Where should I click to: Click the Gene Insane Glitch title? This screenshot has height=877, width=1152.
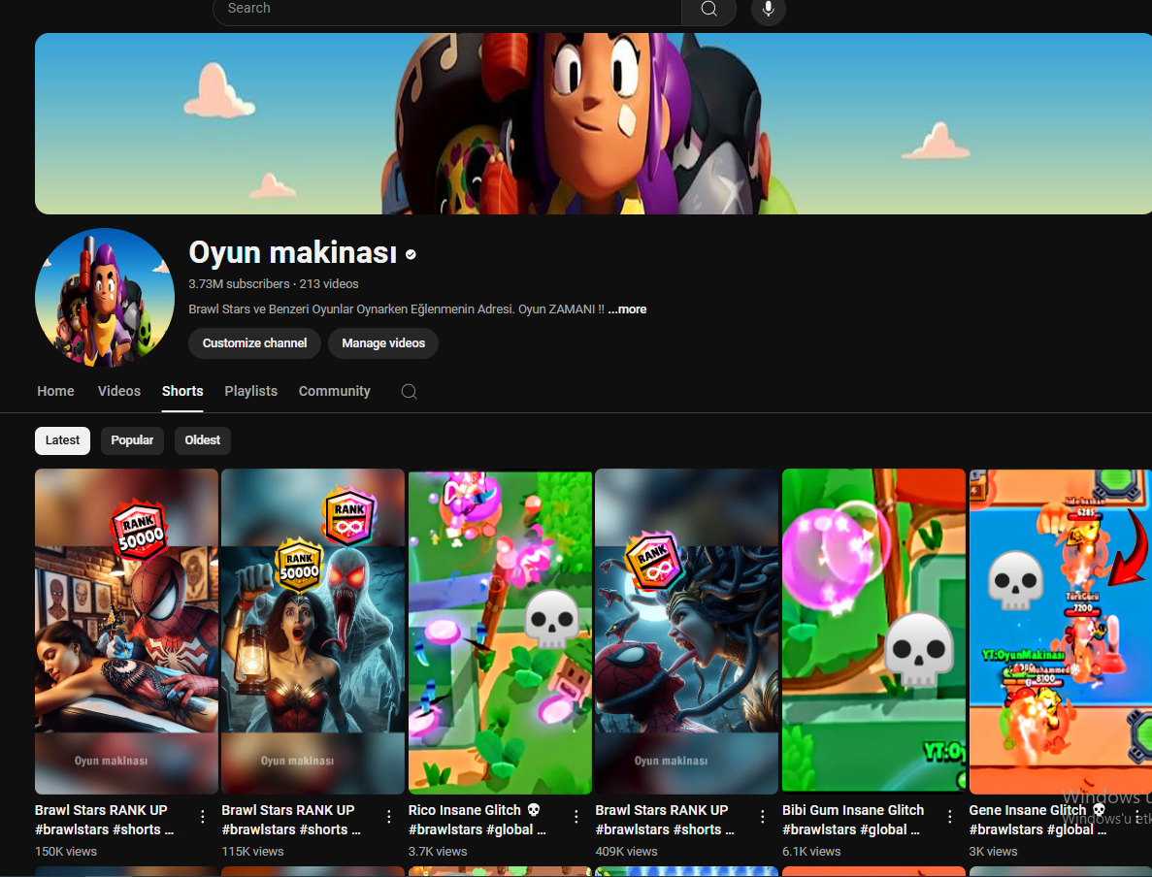[x=1037, y=820]
